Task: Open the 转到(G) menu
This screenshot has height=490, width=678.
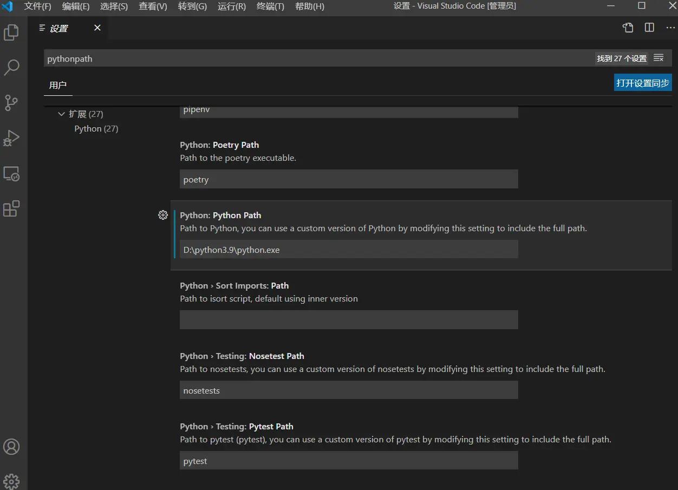Action: point(192,6)
